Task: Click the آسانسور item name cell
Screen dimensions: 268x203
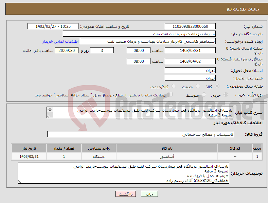Action: pos(167,156)
